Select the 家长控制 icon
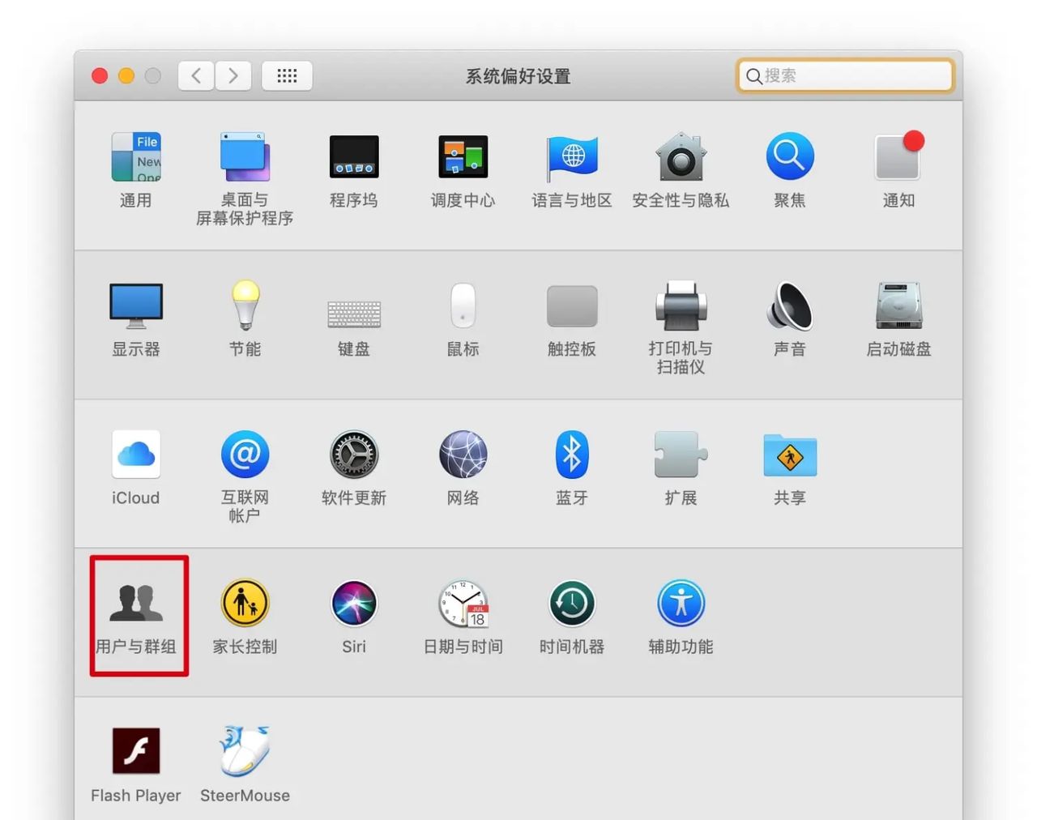This screenshot has width=1037, height=820. [x=244, y=604]
